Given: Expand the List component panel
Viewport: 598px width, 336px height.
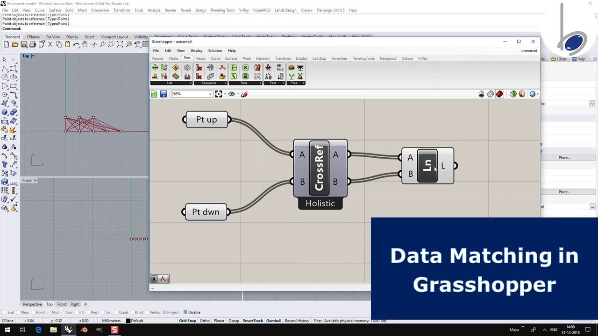Looking at the screenshot, I should tap(190, 83).
